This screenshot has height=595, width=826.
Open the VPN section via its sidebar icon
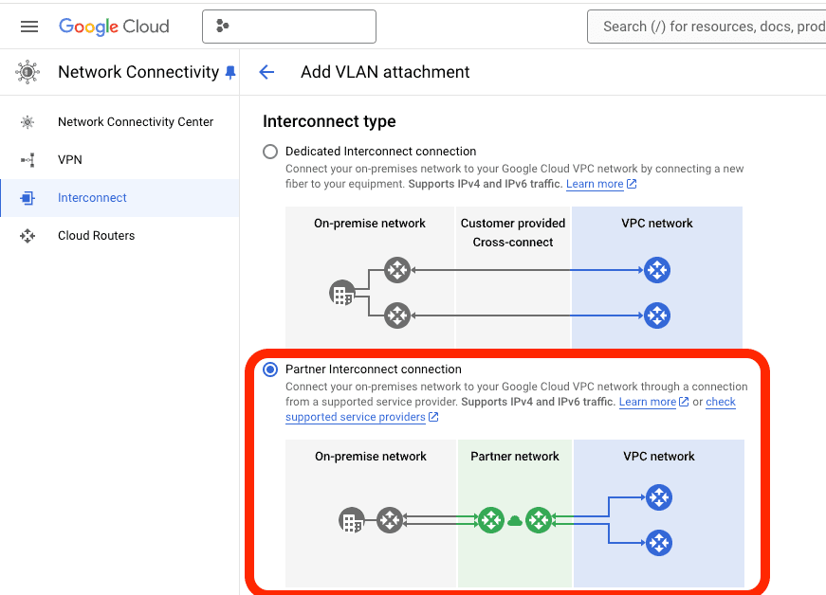pos(28,159)
